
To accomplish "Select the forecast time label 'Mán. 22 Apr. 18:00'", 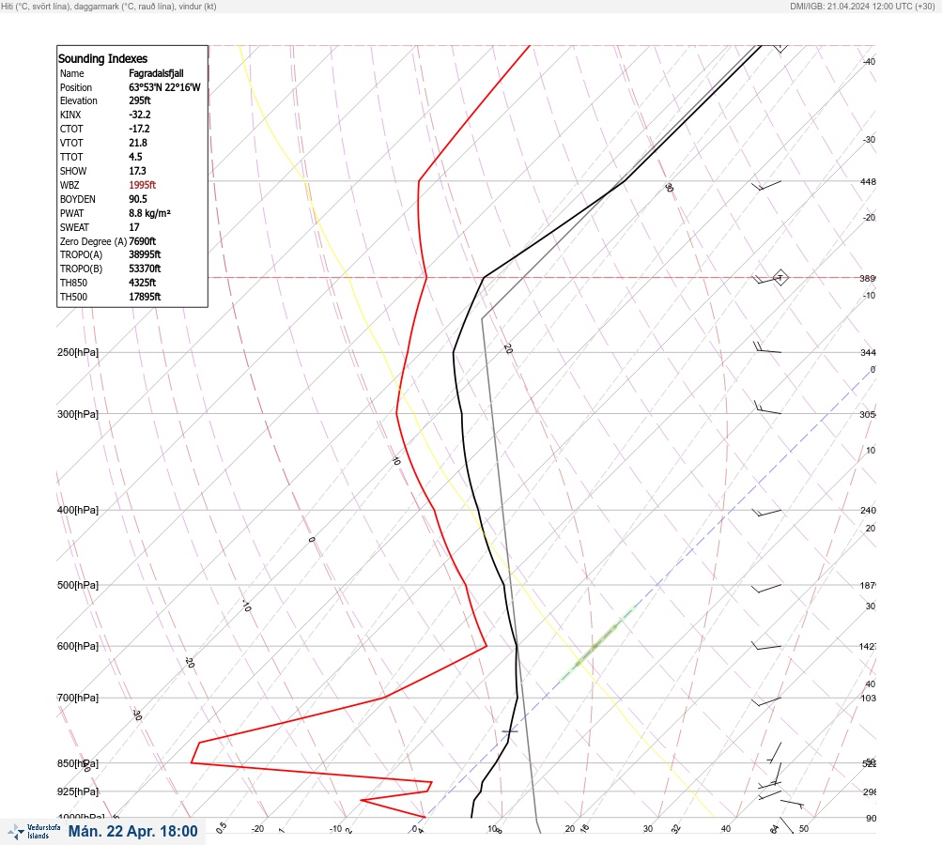I will (x=132, y=831).
